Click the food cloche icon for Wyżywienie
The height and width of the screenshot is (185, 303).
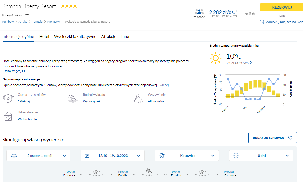coord(138,98)
